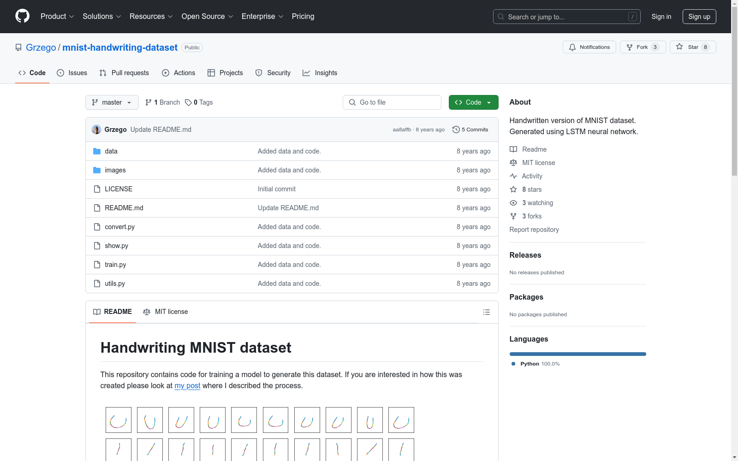Switch to the Issues tab
Screen dimensions: 738x461
(x=72, y=73)
